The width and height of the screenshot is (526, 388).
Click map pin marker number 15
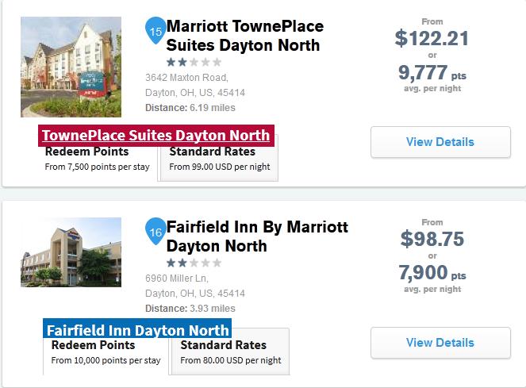pyautogui.click(x=155, y=30)
